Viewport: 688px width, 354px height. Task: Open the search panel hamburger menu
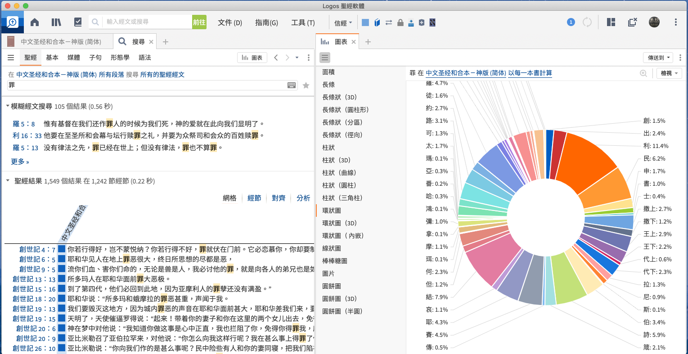pyautogui.click(x=11, y=58)
